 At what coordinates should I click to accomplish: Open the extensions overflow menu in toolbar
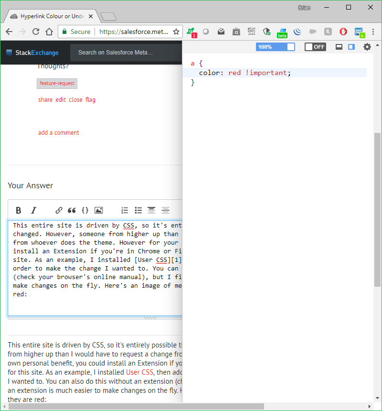click(359, 32)
